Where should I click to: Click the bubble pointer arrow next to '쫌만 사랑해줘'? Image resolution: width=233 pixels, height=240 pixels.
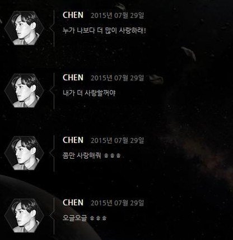(x=52, y=153)
